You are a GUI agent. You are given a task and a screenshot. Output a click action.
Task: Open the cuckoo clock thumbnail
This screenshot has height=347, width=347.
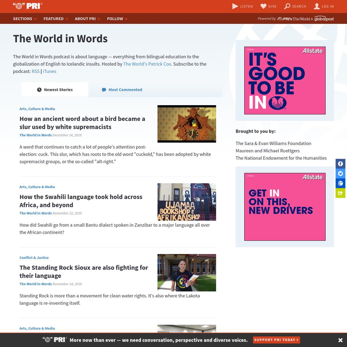point(187,124)
